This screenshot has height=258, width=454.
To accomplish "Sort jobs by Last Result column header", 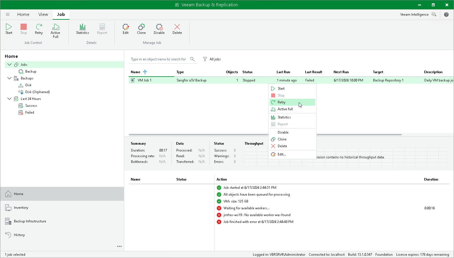I will [314, 72].
